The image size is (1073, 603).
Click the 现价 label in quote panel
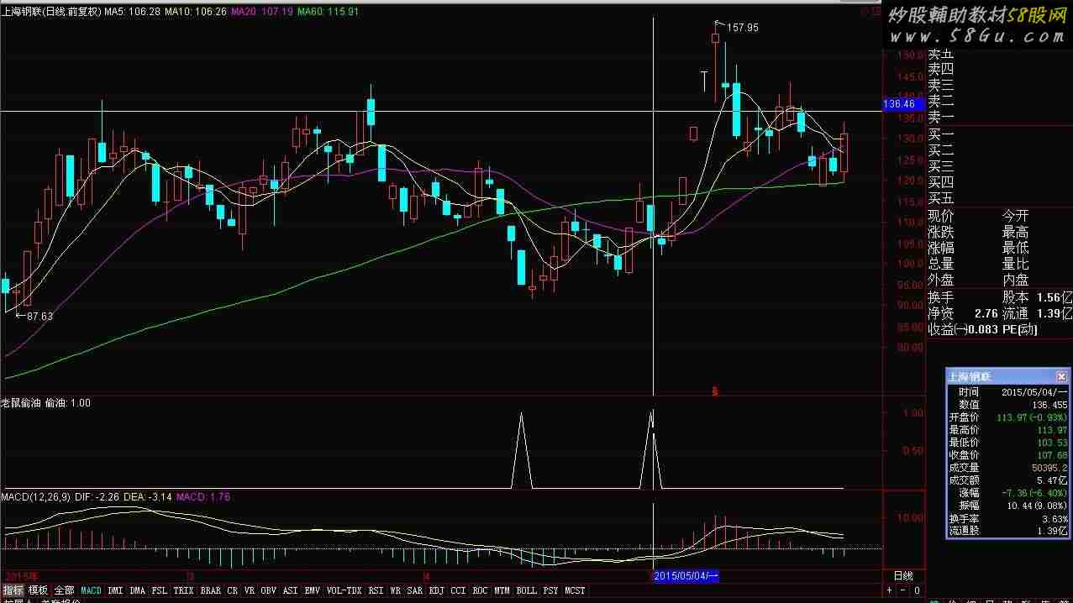coord(941,217)
